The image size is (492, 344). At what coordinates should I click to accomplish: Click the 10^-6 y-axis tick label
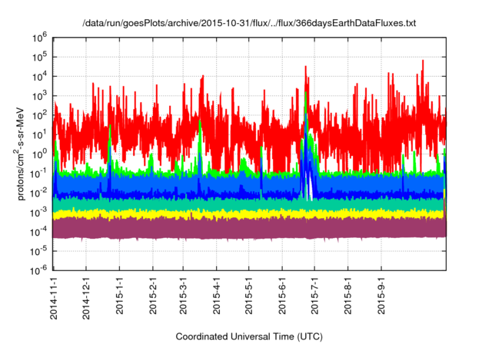coord(38,270)
